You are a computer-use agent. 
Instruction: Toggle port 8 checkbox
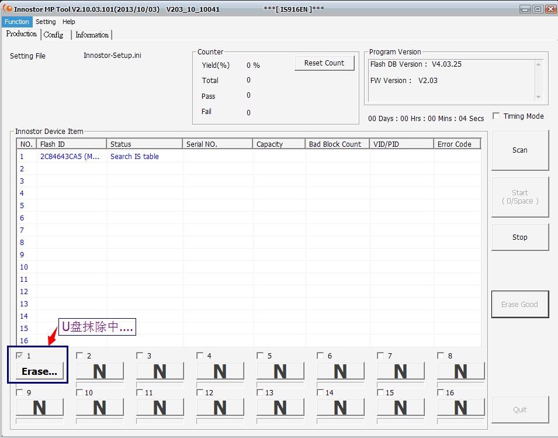(440, 356)
